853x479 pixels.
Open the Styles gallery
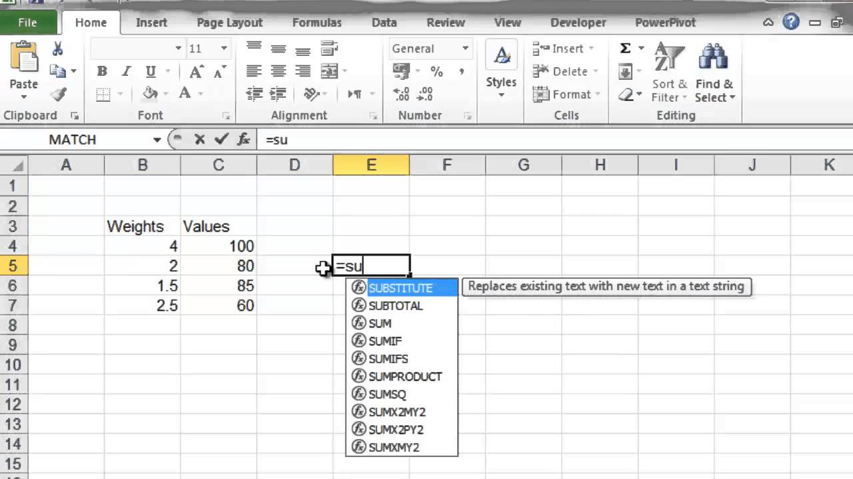(500, 70)
